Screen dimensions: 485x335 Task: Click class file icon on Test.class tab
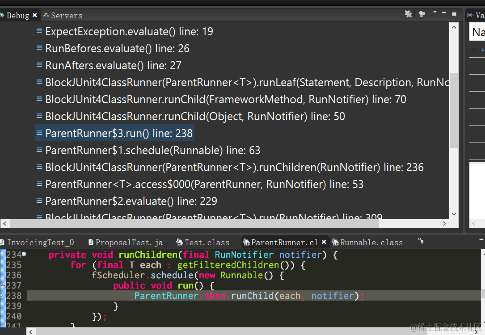180,242
